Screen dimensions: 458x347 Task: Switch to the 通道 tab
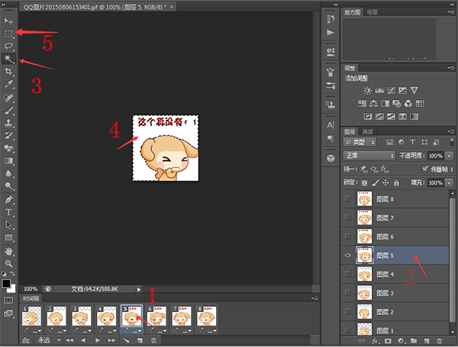point(367,131)
